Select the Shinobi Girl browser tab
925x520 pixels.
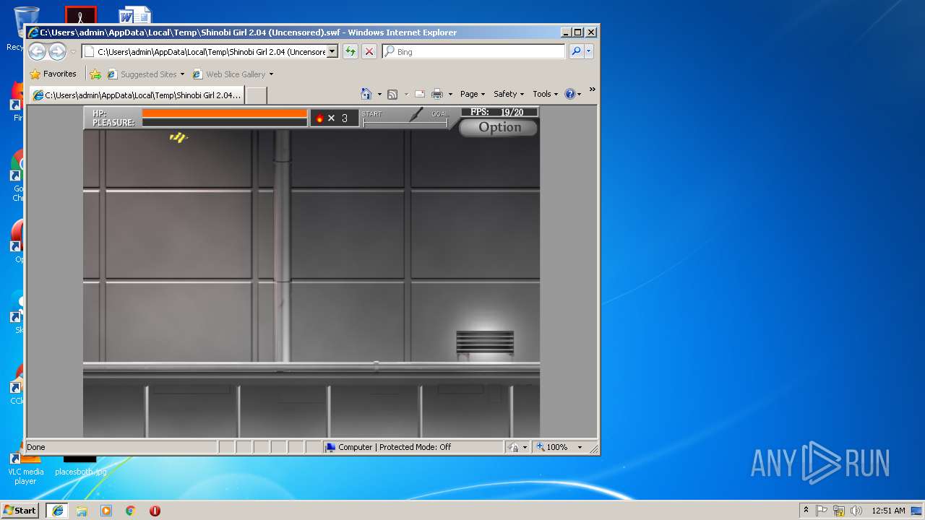[x=137, y=95]
